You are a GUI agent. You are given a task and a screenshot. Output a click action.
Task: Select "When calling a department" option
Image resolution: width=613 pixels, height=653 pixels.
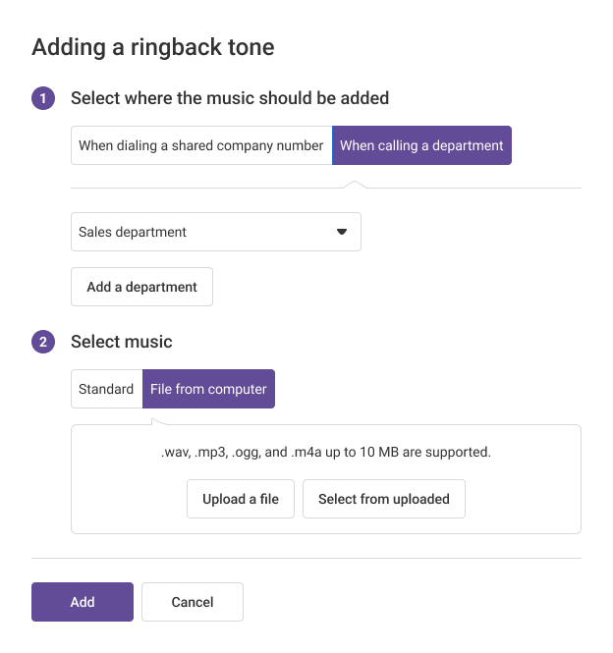click(x=421, y=145)
